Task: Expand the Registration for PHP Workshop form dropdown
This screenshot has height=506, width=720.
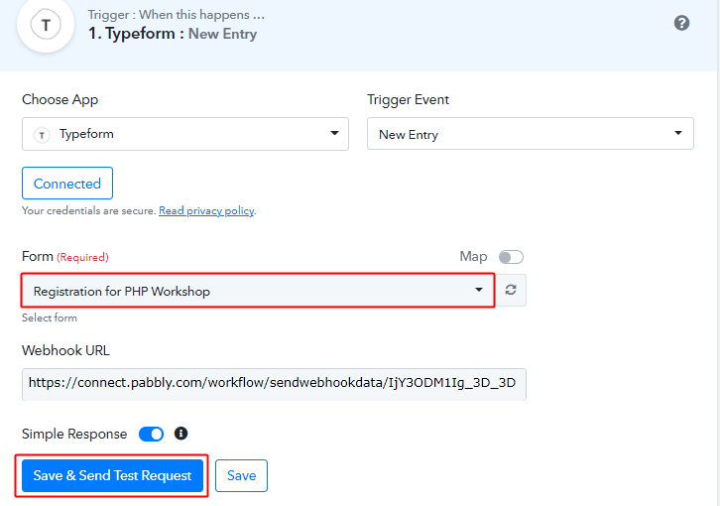Action: [258, 291]
